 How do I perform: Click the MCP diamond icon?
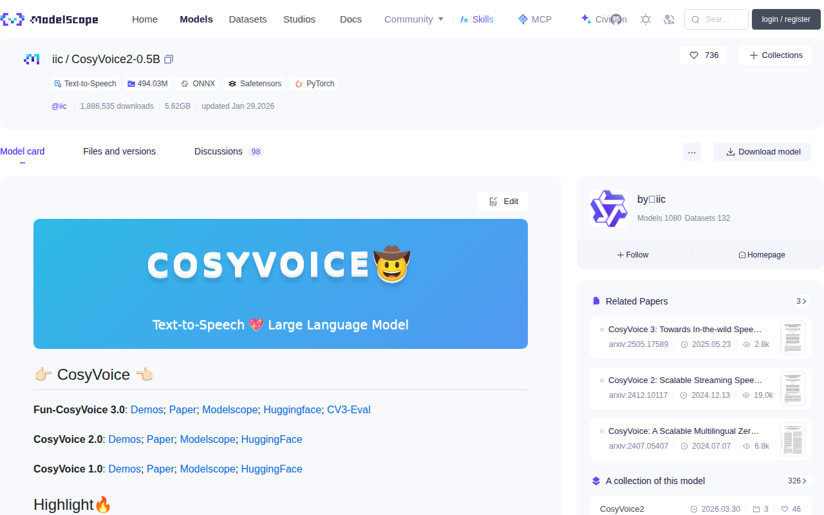(523, 19)
